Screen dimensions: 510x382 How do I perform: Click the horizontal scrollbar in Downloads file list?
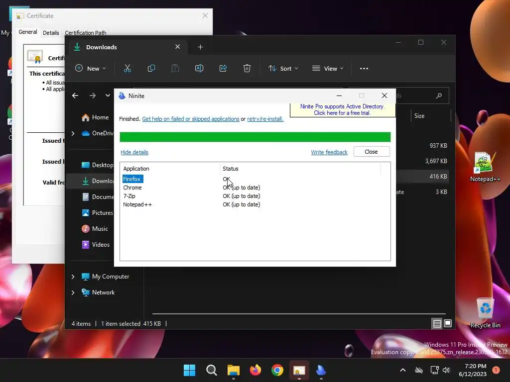(x=299, y=314)
